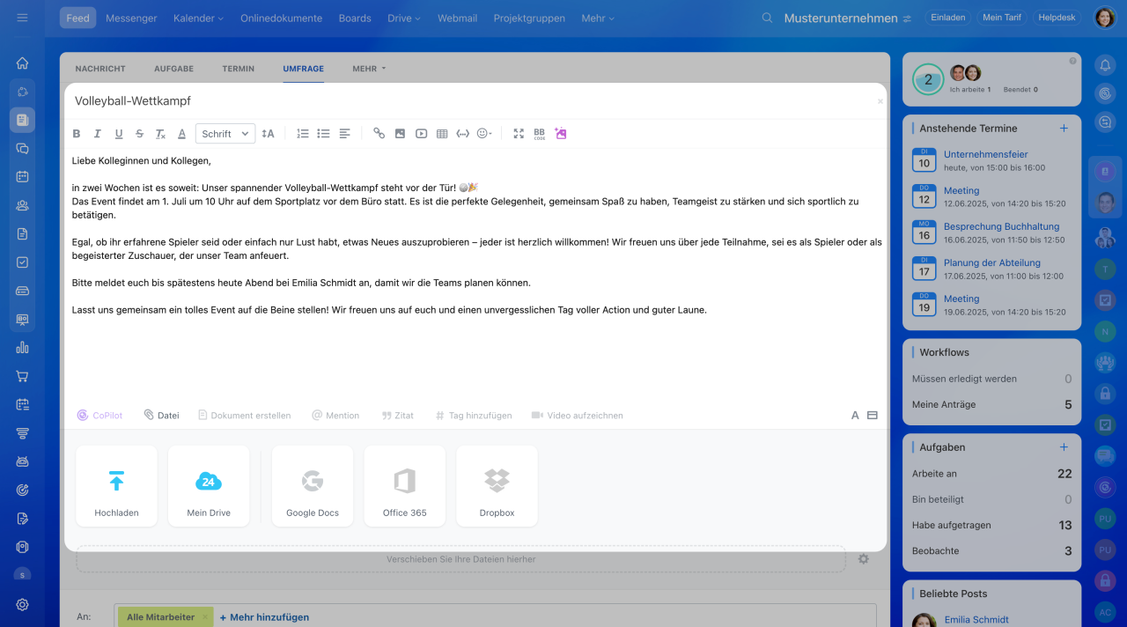Select the Umfrage tab

(x=303, y=69)
